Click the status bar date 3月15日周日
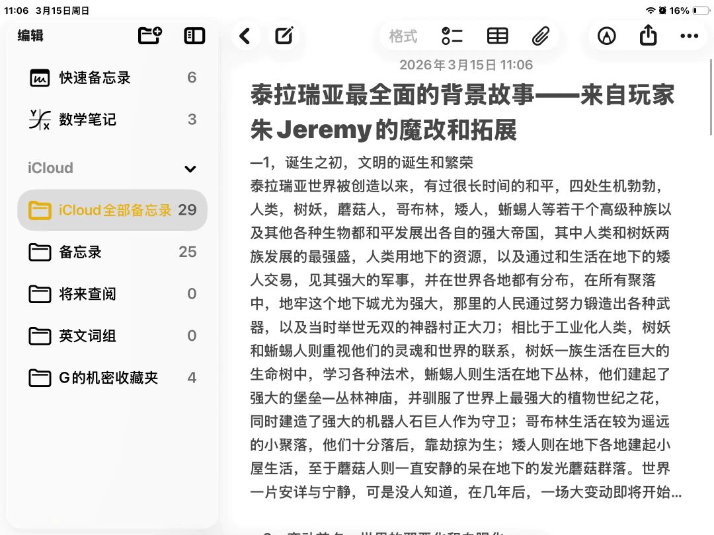This screenshot has width=714, height=535. pyautogui.click(x=62, y=11)
